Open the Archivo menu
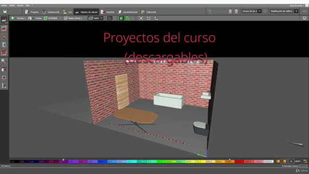 [4, 5]
